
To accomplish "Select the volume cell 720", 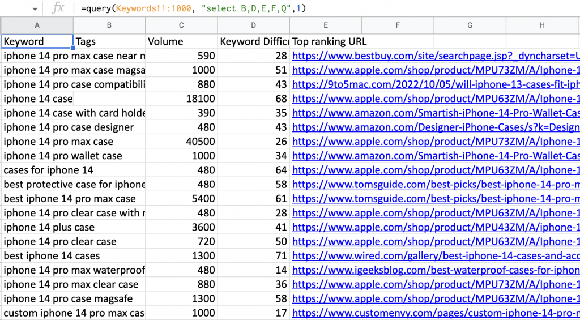I will pos(181,241).
